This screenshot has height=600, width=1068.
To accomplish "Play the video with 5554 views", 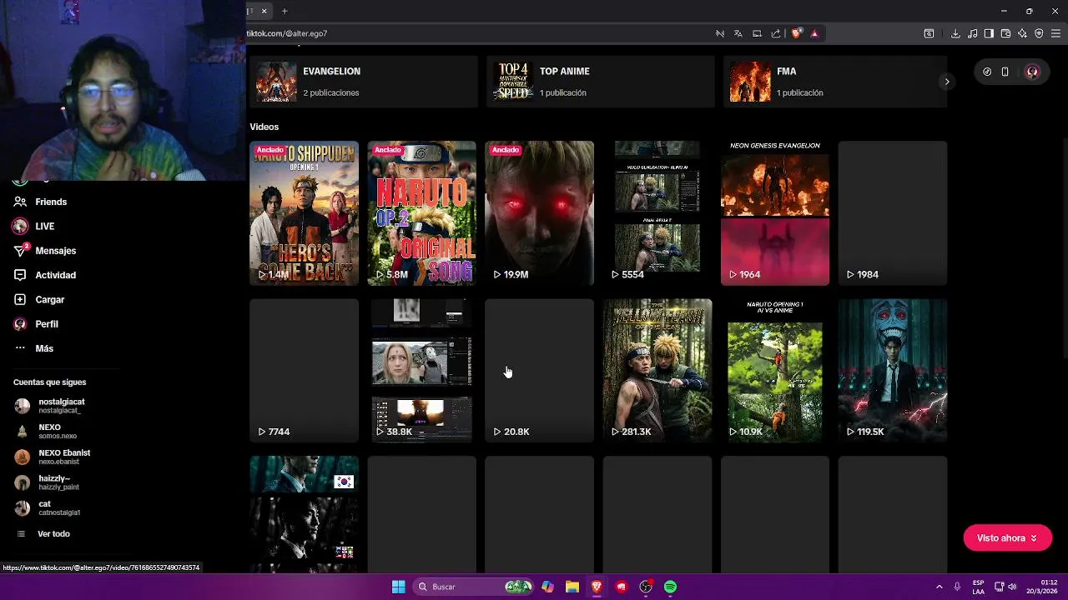I will pos(657,213).
